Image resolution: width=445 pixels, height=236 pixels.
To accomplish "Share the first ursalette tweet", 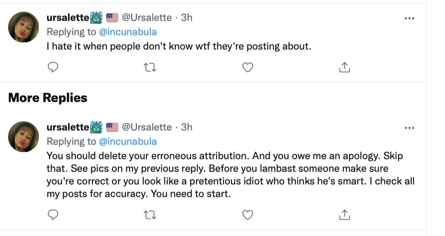I will click(345, 67).
